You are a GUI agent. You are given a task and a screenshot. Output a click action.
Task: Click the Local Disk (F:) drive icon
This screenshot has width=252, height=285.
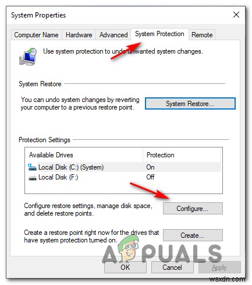[x=33, y=178]
